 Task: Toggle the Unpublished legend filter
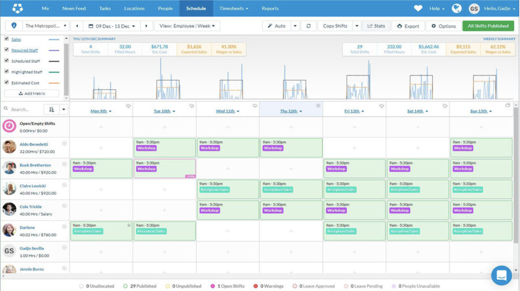coord(183,286)
